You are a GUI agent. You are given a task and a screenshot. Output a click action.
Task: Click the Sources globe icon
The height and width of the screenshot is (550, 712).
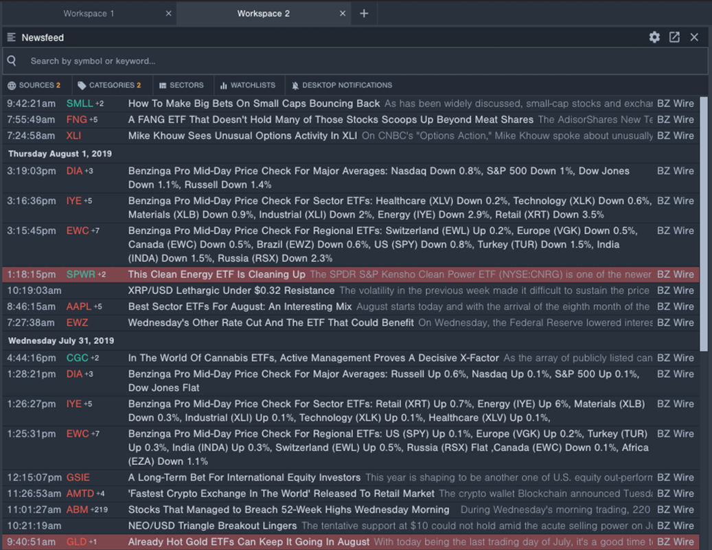point(12,85)
